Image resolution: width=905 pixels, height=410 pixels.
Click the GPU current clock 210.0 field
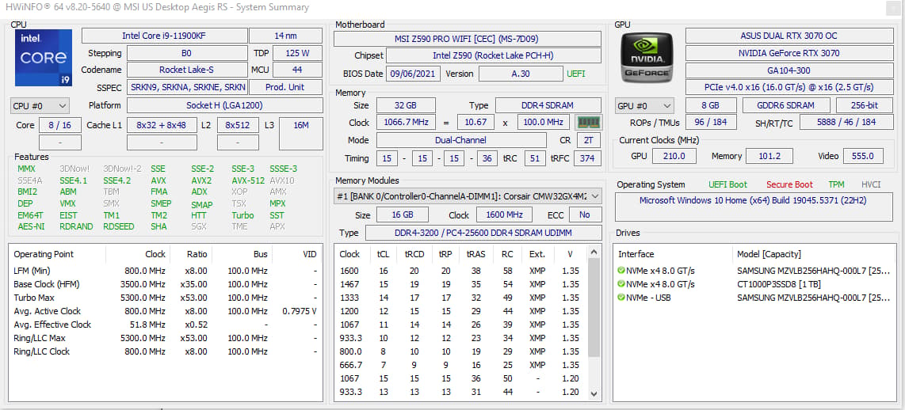click(x=674, y=156)
